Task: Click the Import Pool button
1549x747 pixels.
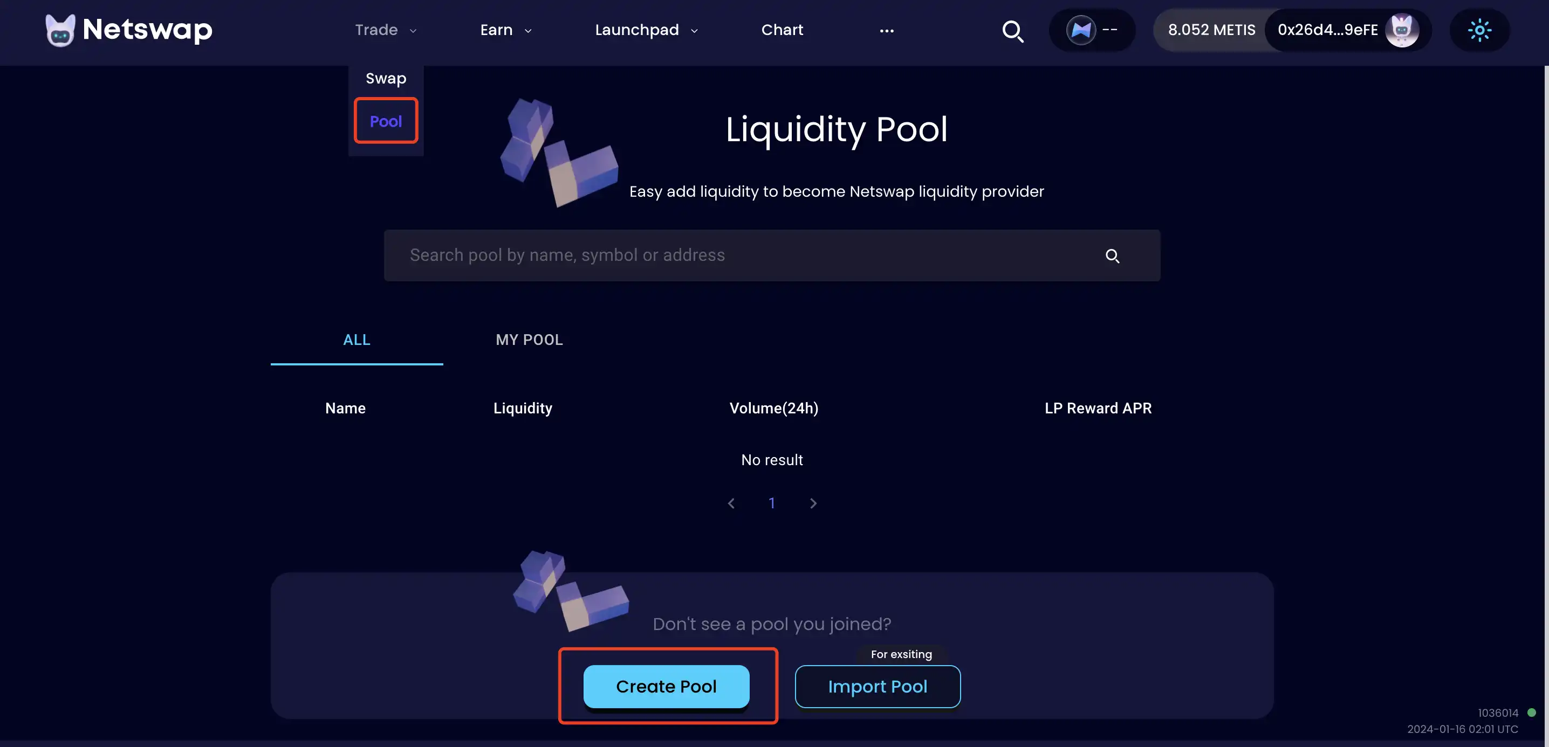Action: tap(877, 686)
